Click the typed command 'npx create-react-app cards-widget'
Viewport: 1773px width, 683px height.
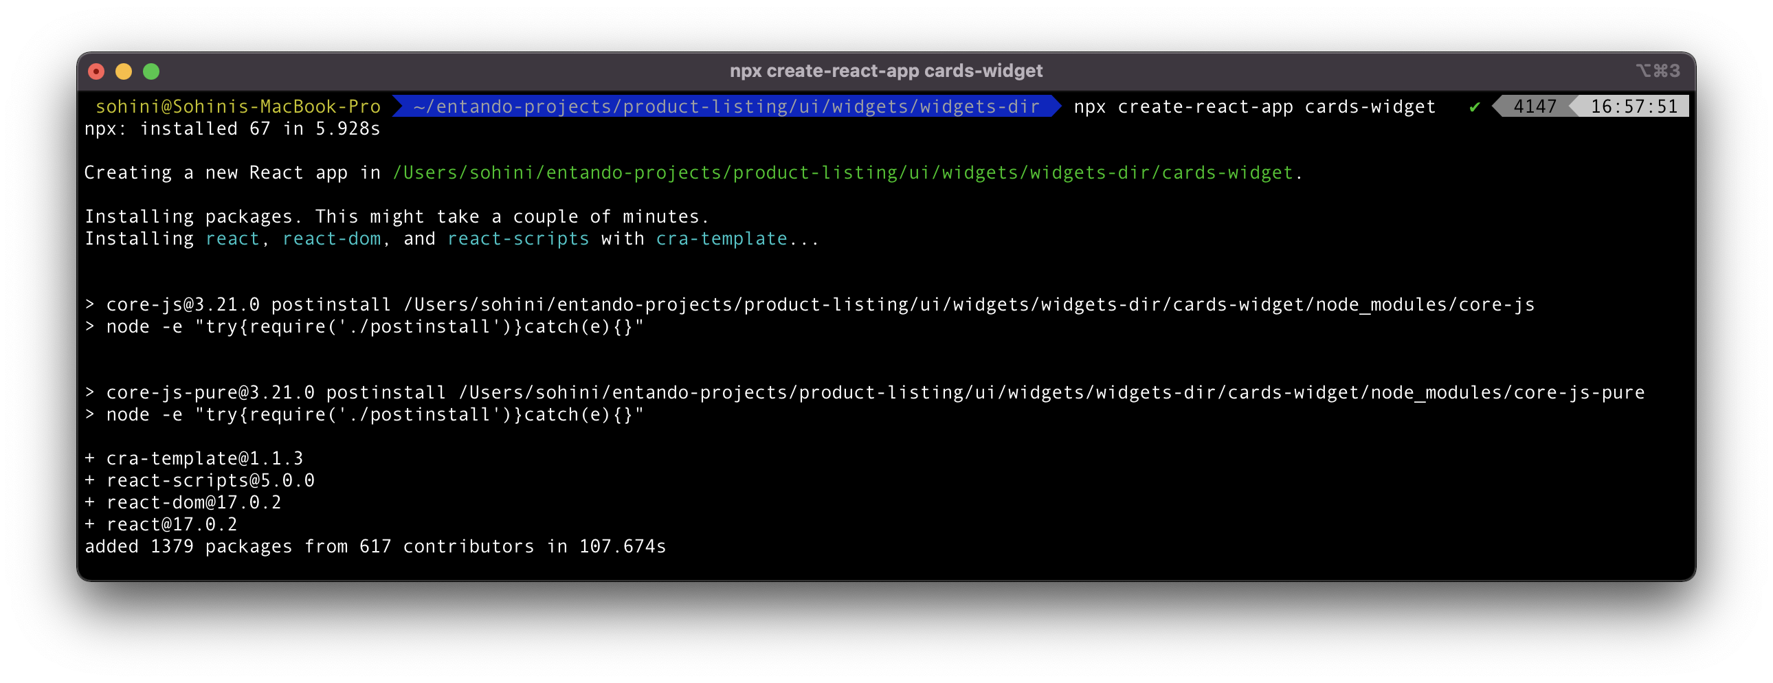pyautogui.click(x=1254, y=107)
